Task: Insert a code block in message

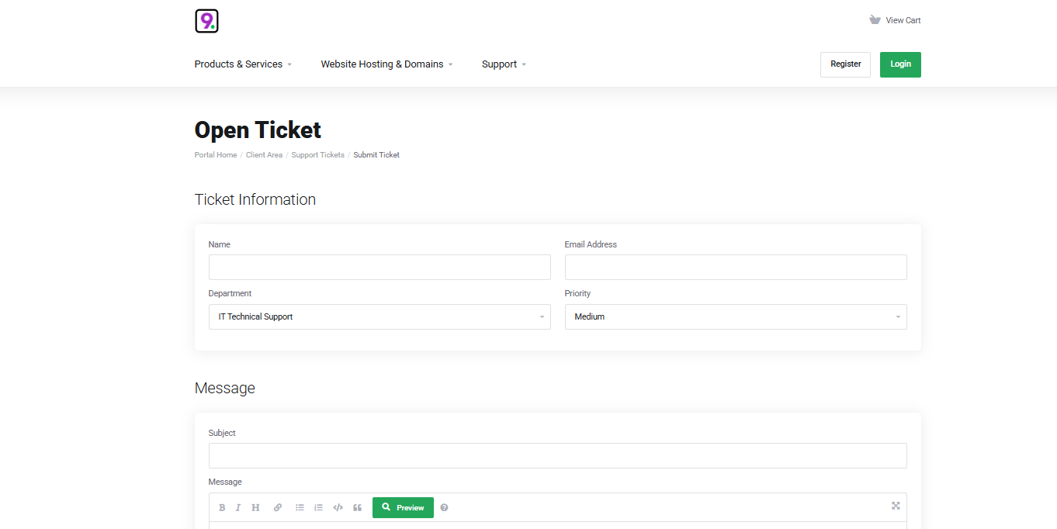Action: (338, 507)
